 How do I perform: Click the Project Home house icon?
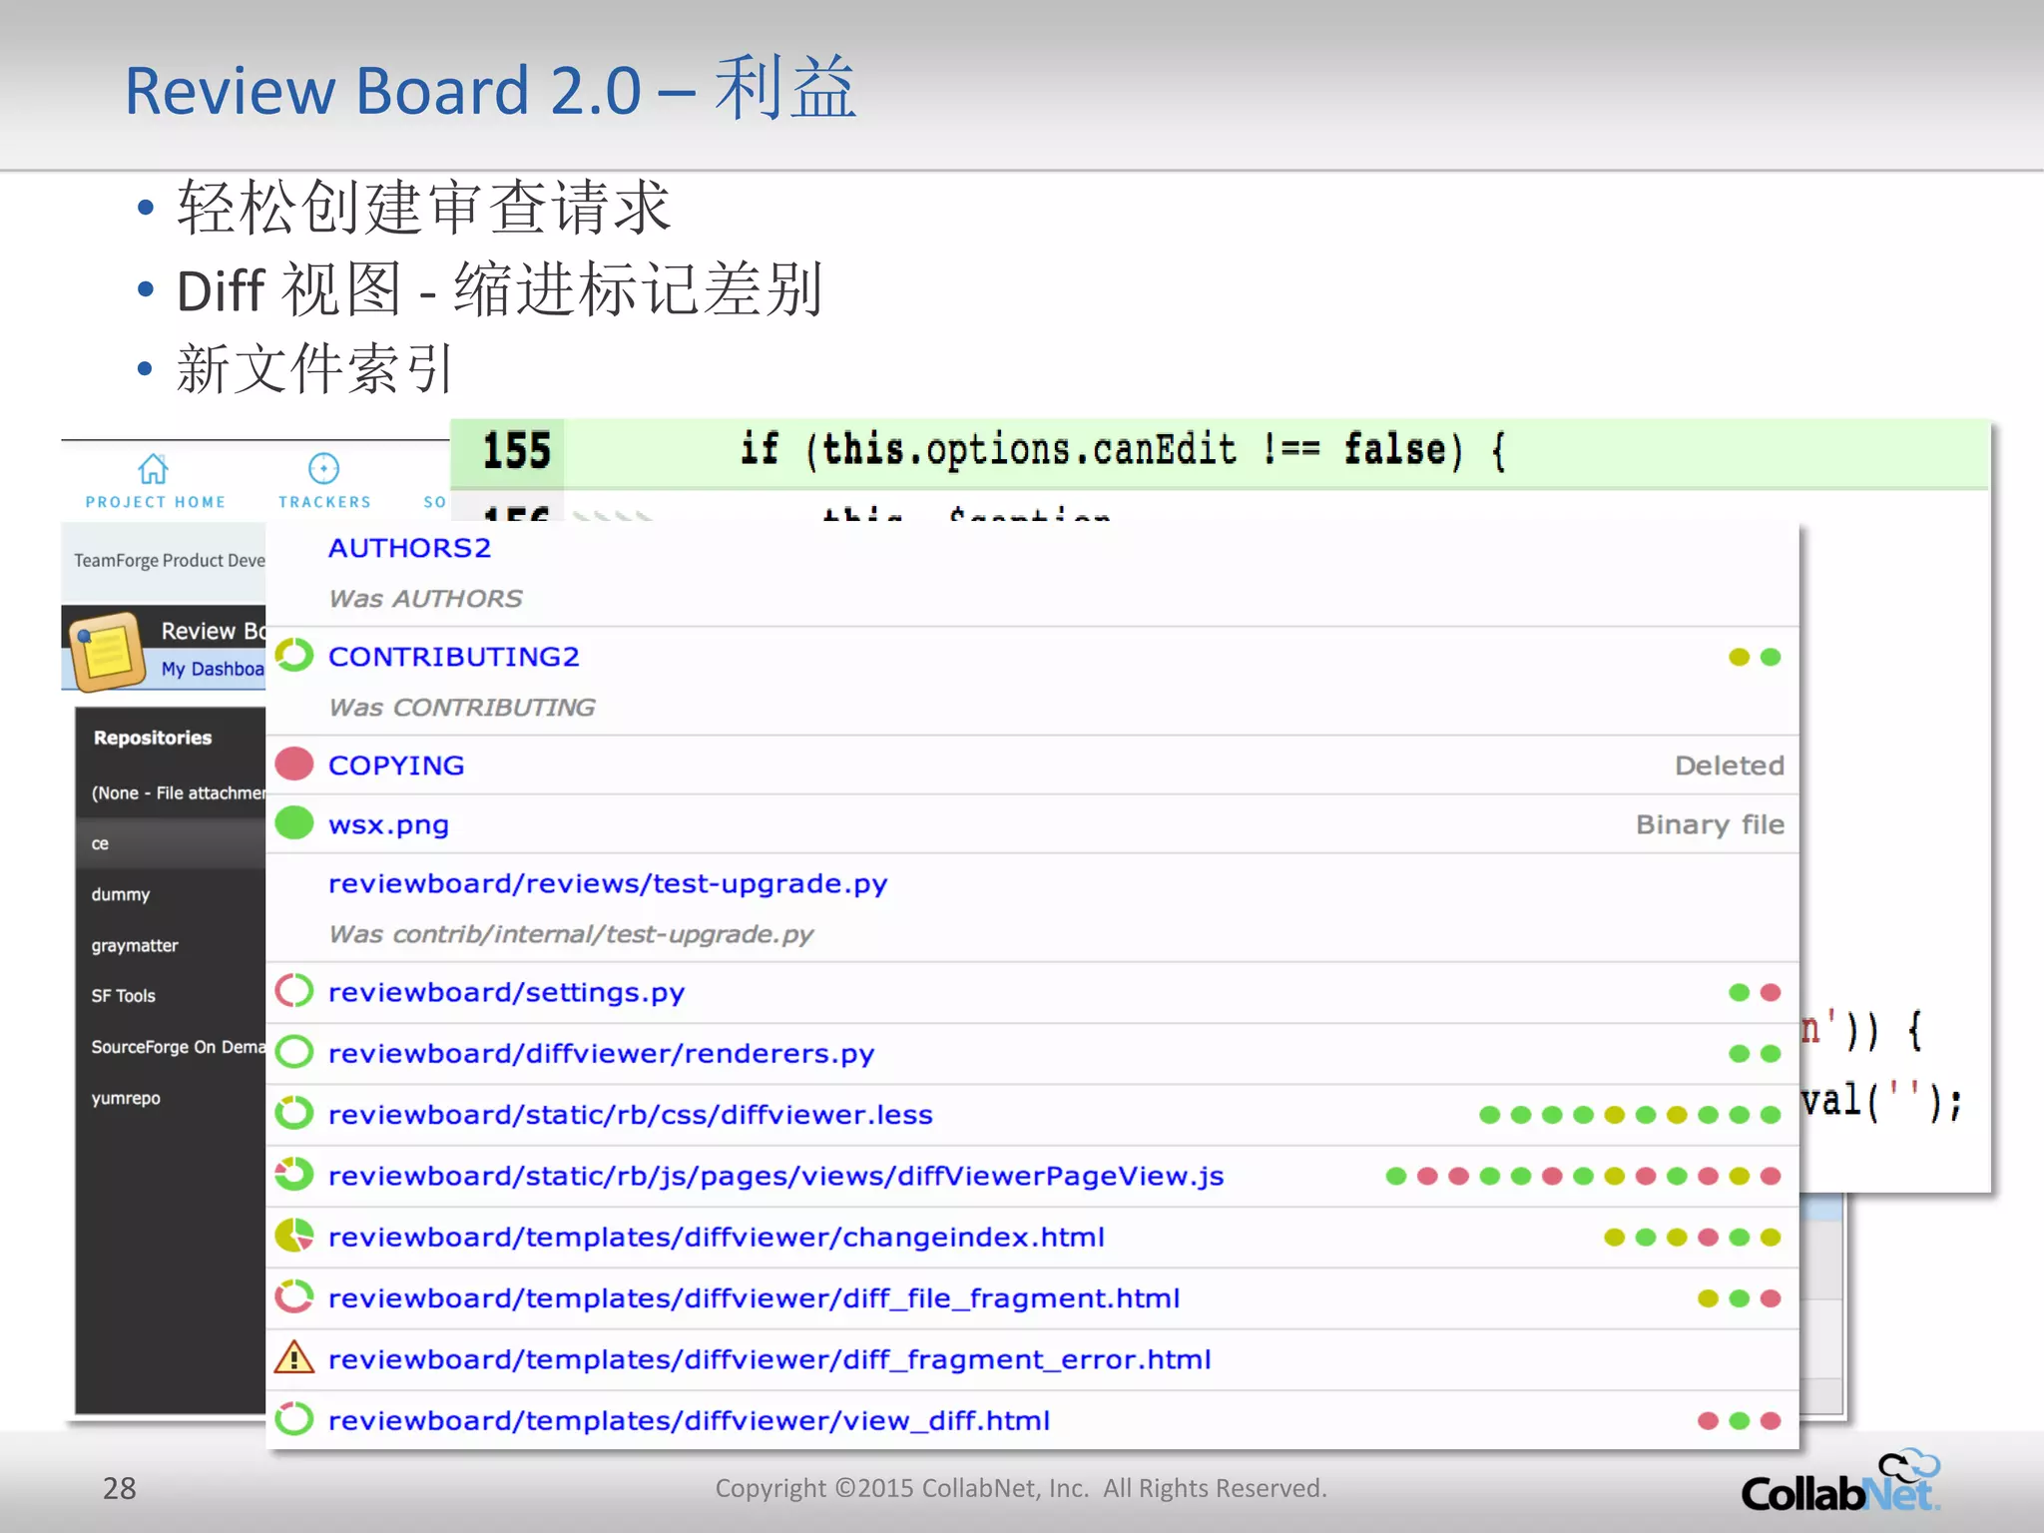[153, 468]
